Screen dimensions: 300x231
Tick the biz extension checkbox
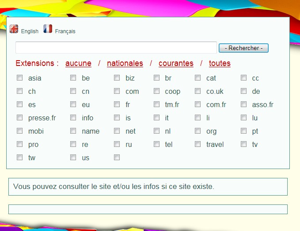(117, 77)
